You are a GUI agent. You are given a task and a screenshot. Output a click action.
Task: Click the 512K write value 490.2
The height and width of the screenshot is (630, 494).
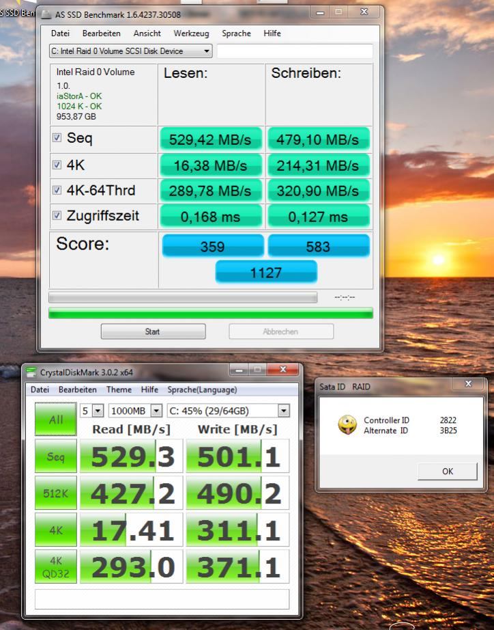coord(237,493)
